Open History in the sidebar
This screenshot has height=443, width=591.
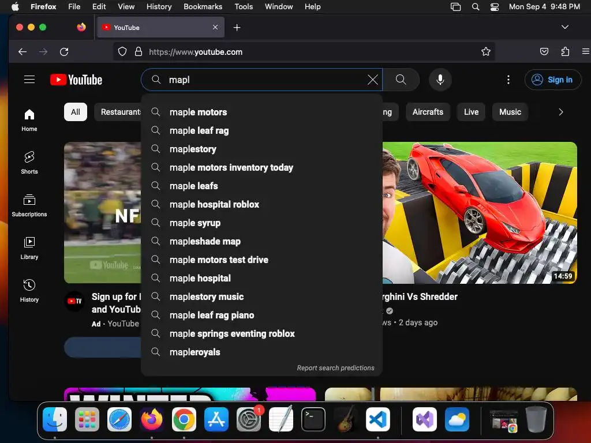point(29,291)
